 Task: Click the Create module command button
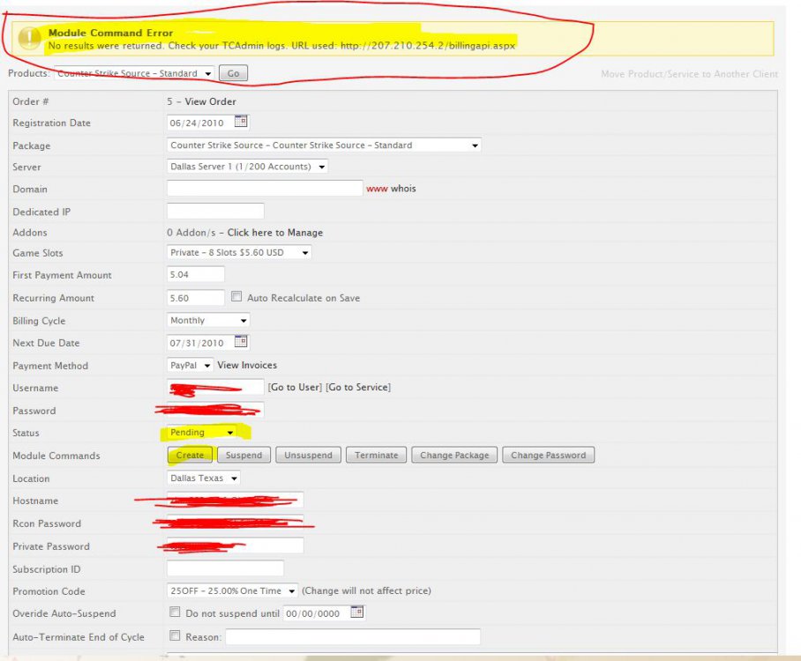click(190, 456)
